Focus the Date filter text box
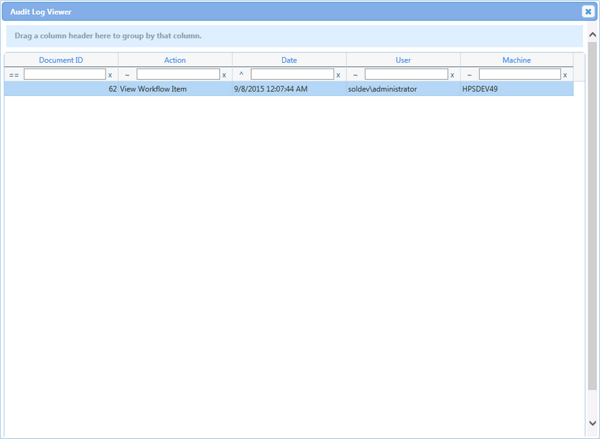This screenshot has width=600, height=439. point(292,75)
